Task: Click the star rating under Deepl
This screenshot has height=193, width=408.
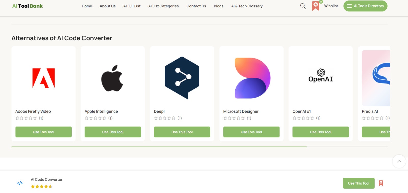Action: (165, 118)
